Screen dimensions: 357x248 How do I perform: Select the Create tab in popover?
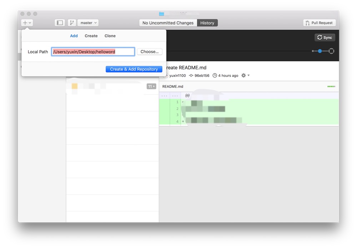pyautogui.click(x=91, y=36)
